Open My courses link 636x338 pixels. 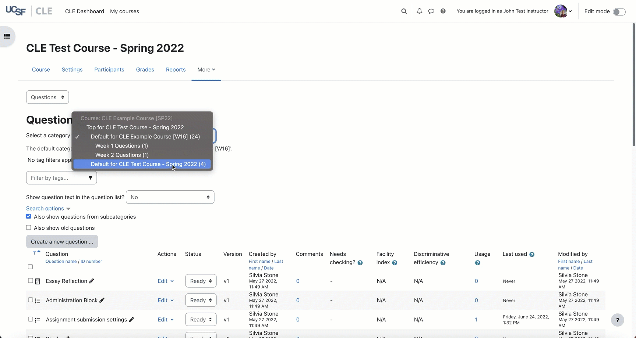124,11
